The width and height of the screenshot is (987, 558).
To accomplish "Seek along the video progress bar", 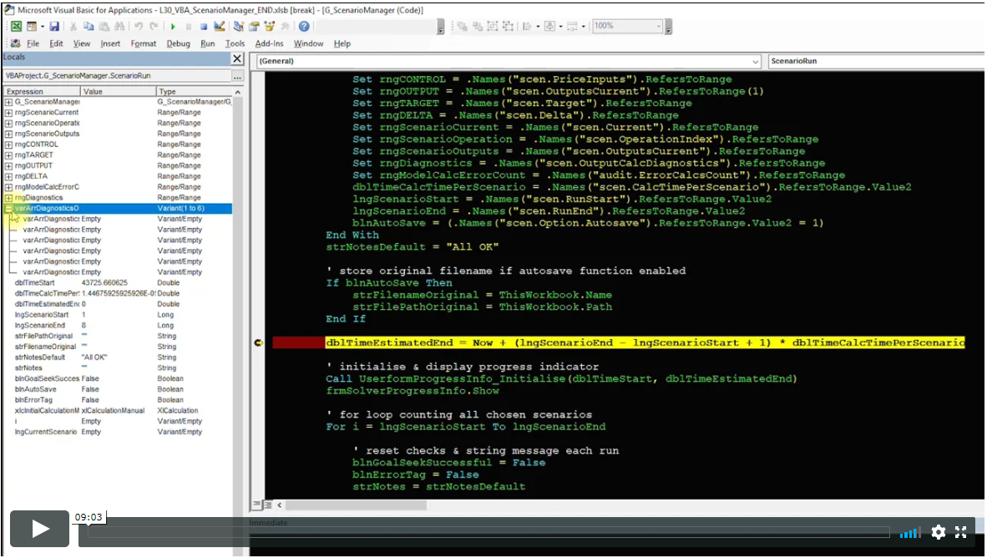I will (x=488, y=533).
